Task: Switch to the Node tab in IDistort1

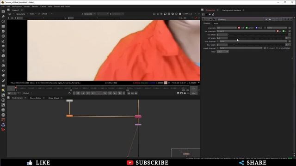Action: (x=216, y=24)
